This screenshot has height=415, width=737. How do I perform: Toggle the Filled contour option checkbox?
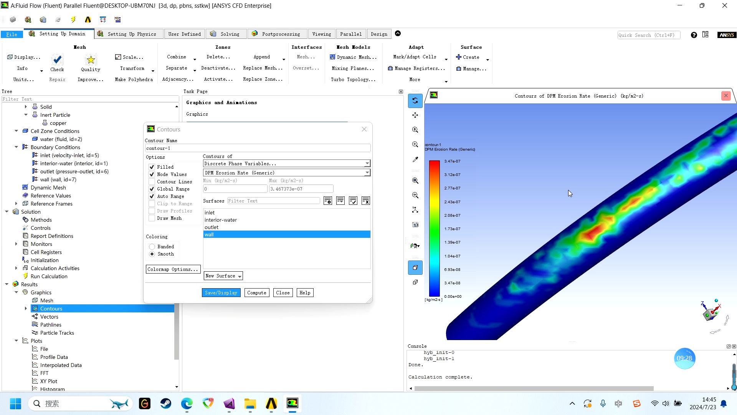click(151, 167)
